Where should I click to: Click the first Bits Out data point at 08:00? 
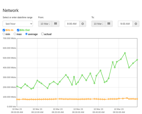(x=17, y=86)
